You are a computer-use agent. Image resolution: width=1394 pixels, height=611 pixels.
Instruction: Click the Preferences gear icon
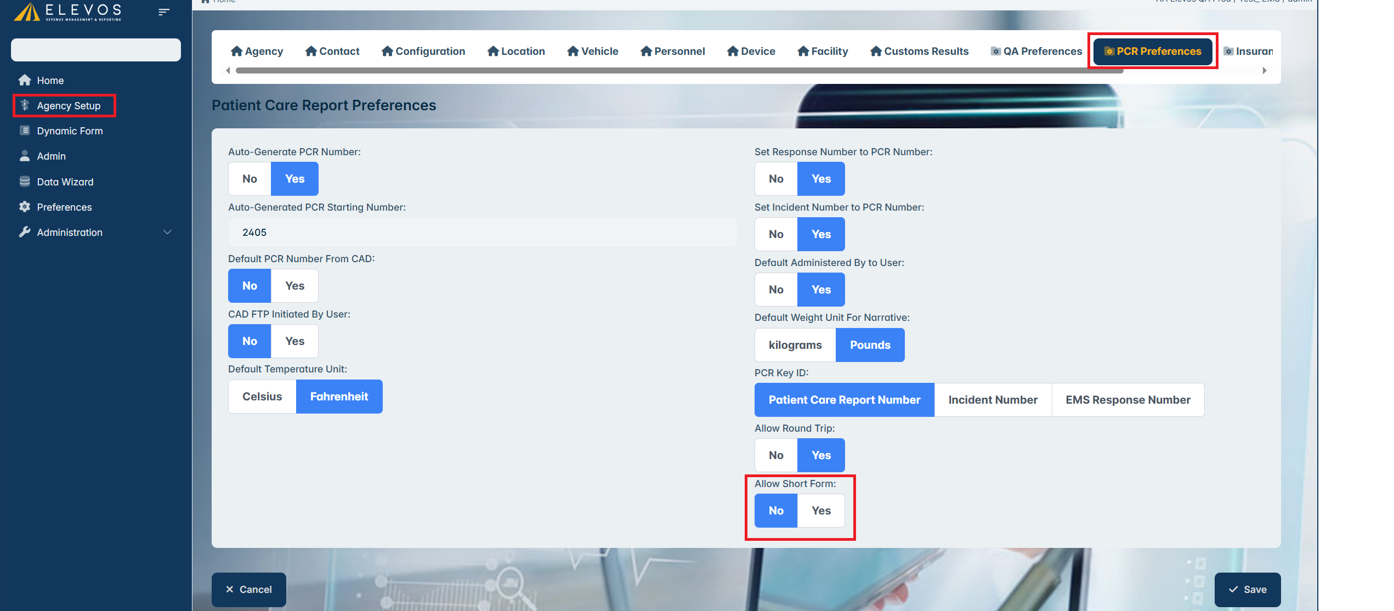pos(25,207)
